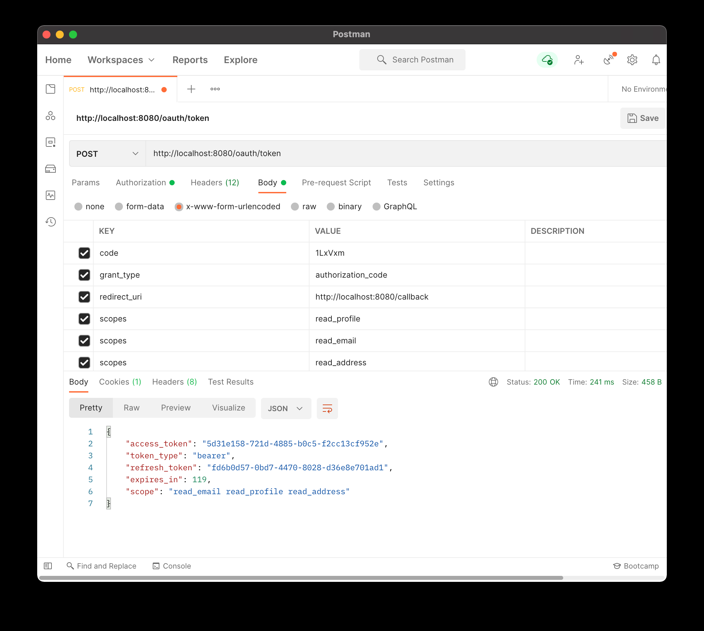
Task: Add a new request tab with plus icon
Action: pyautogui.click(x=191, y=89)
